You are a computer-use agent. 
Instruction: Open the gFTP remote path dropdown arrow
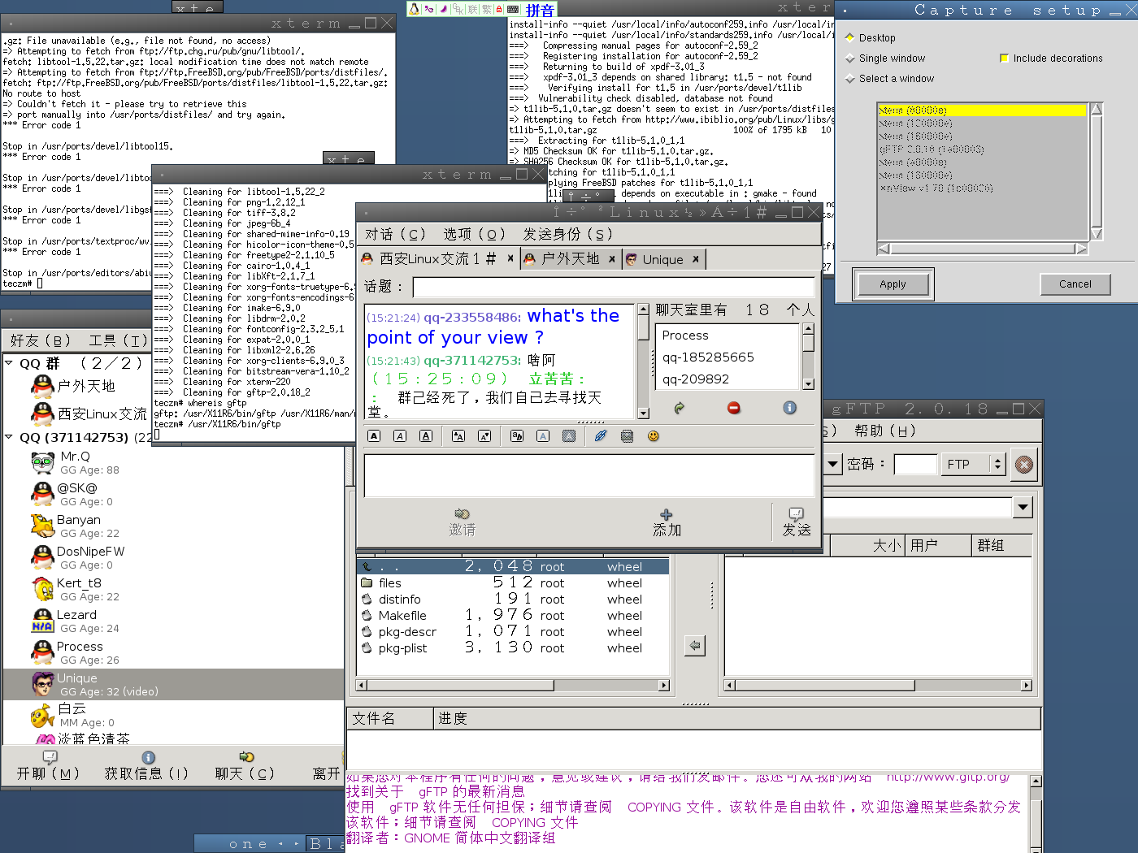tap(1023, 508)
